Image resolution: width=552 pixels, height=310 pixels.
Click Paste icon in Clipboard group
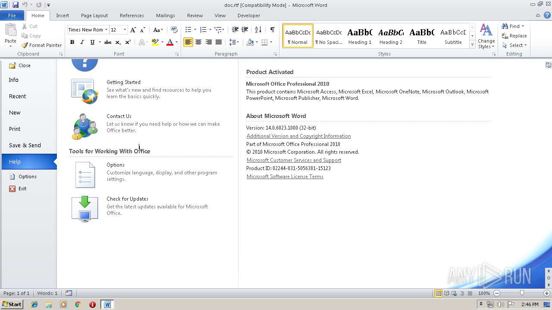coord(10,30)
